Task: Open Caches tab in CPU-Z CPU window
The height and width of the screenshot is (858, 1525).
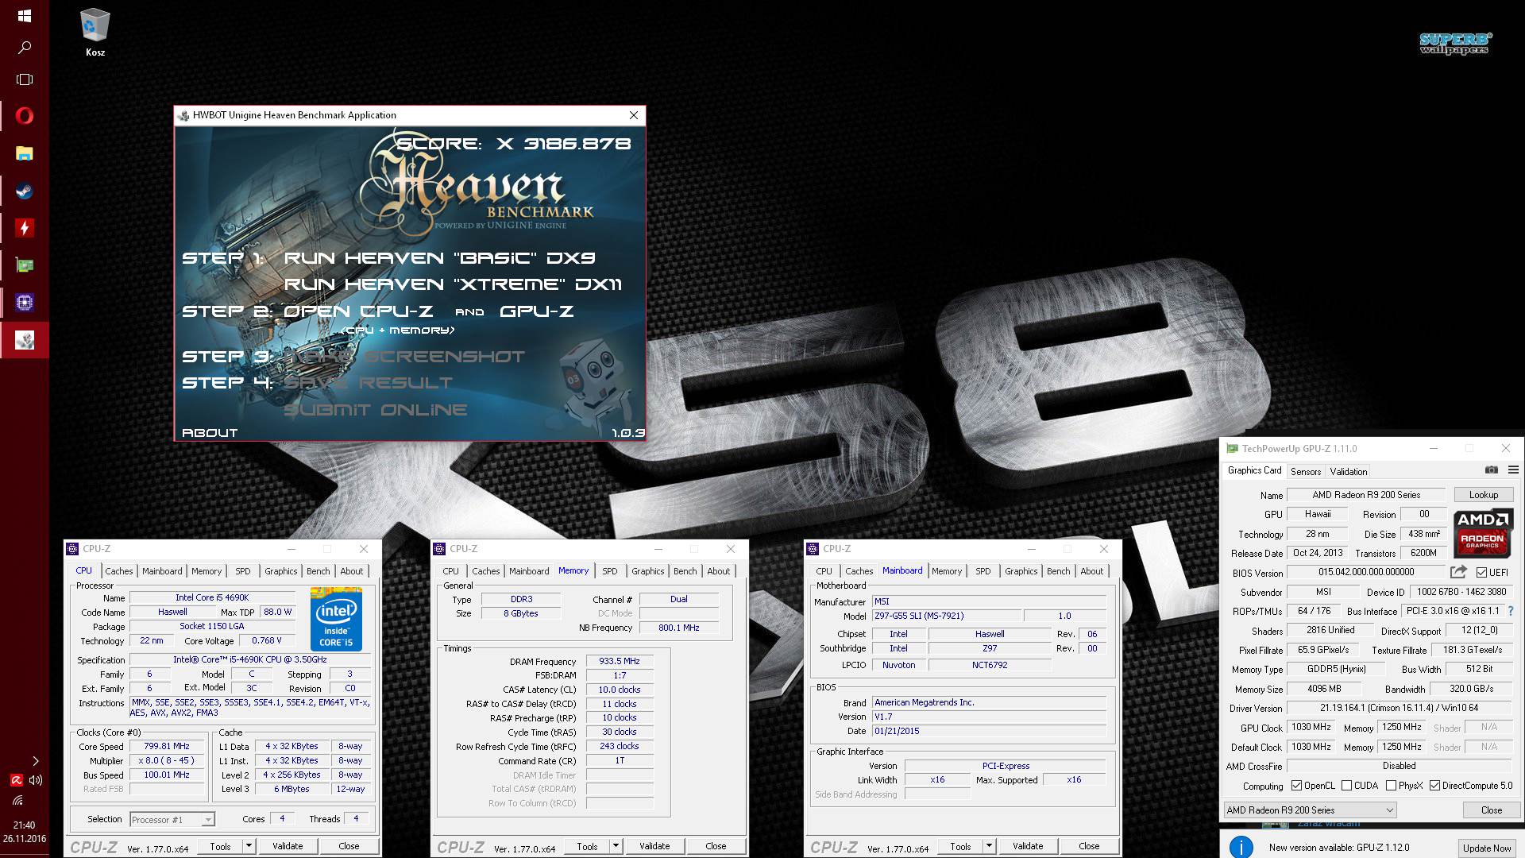Action: click(119, 571)
